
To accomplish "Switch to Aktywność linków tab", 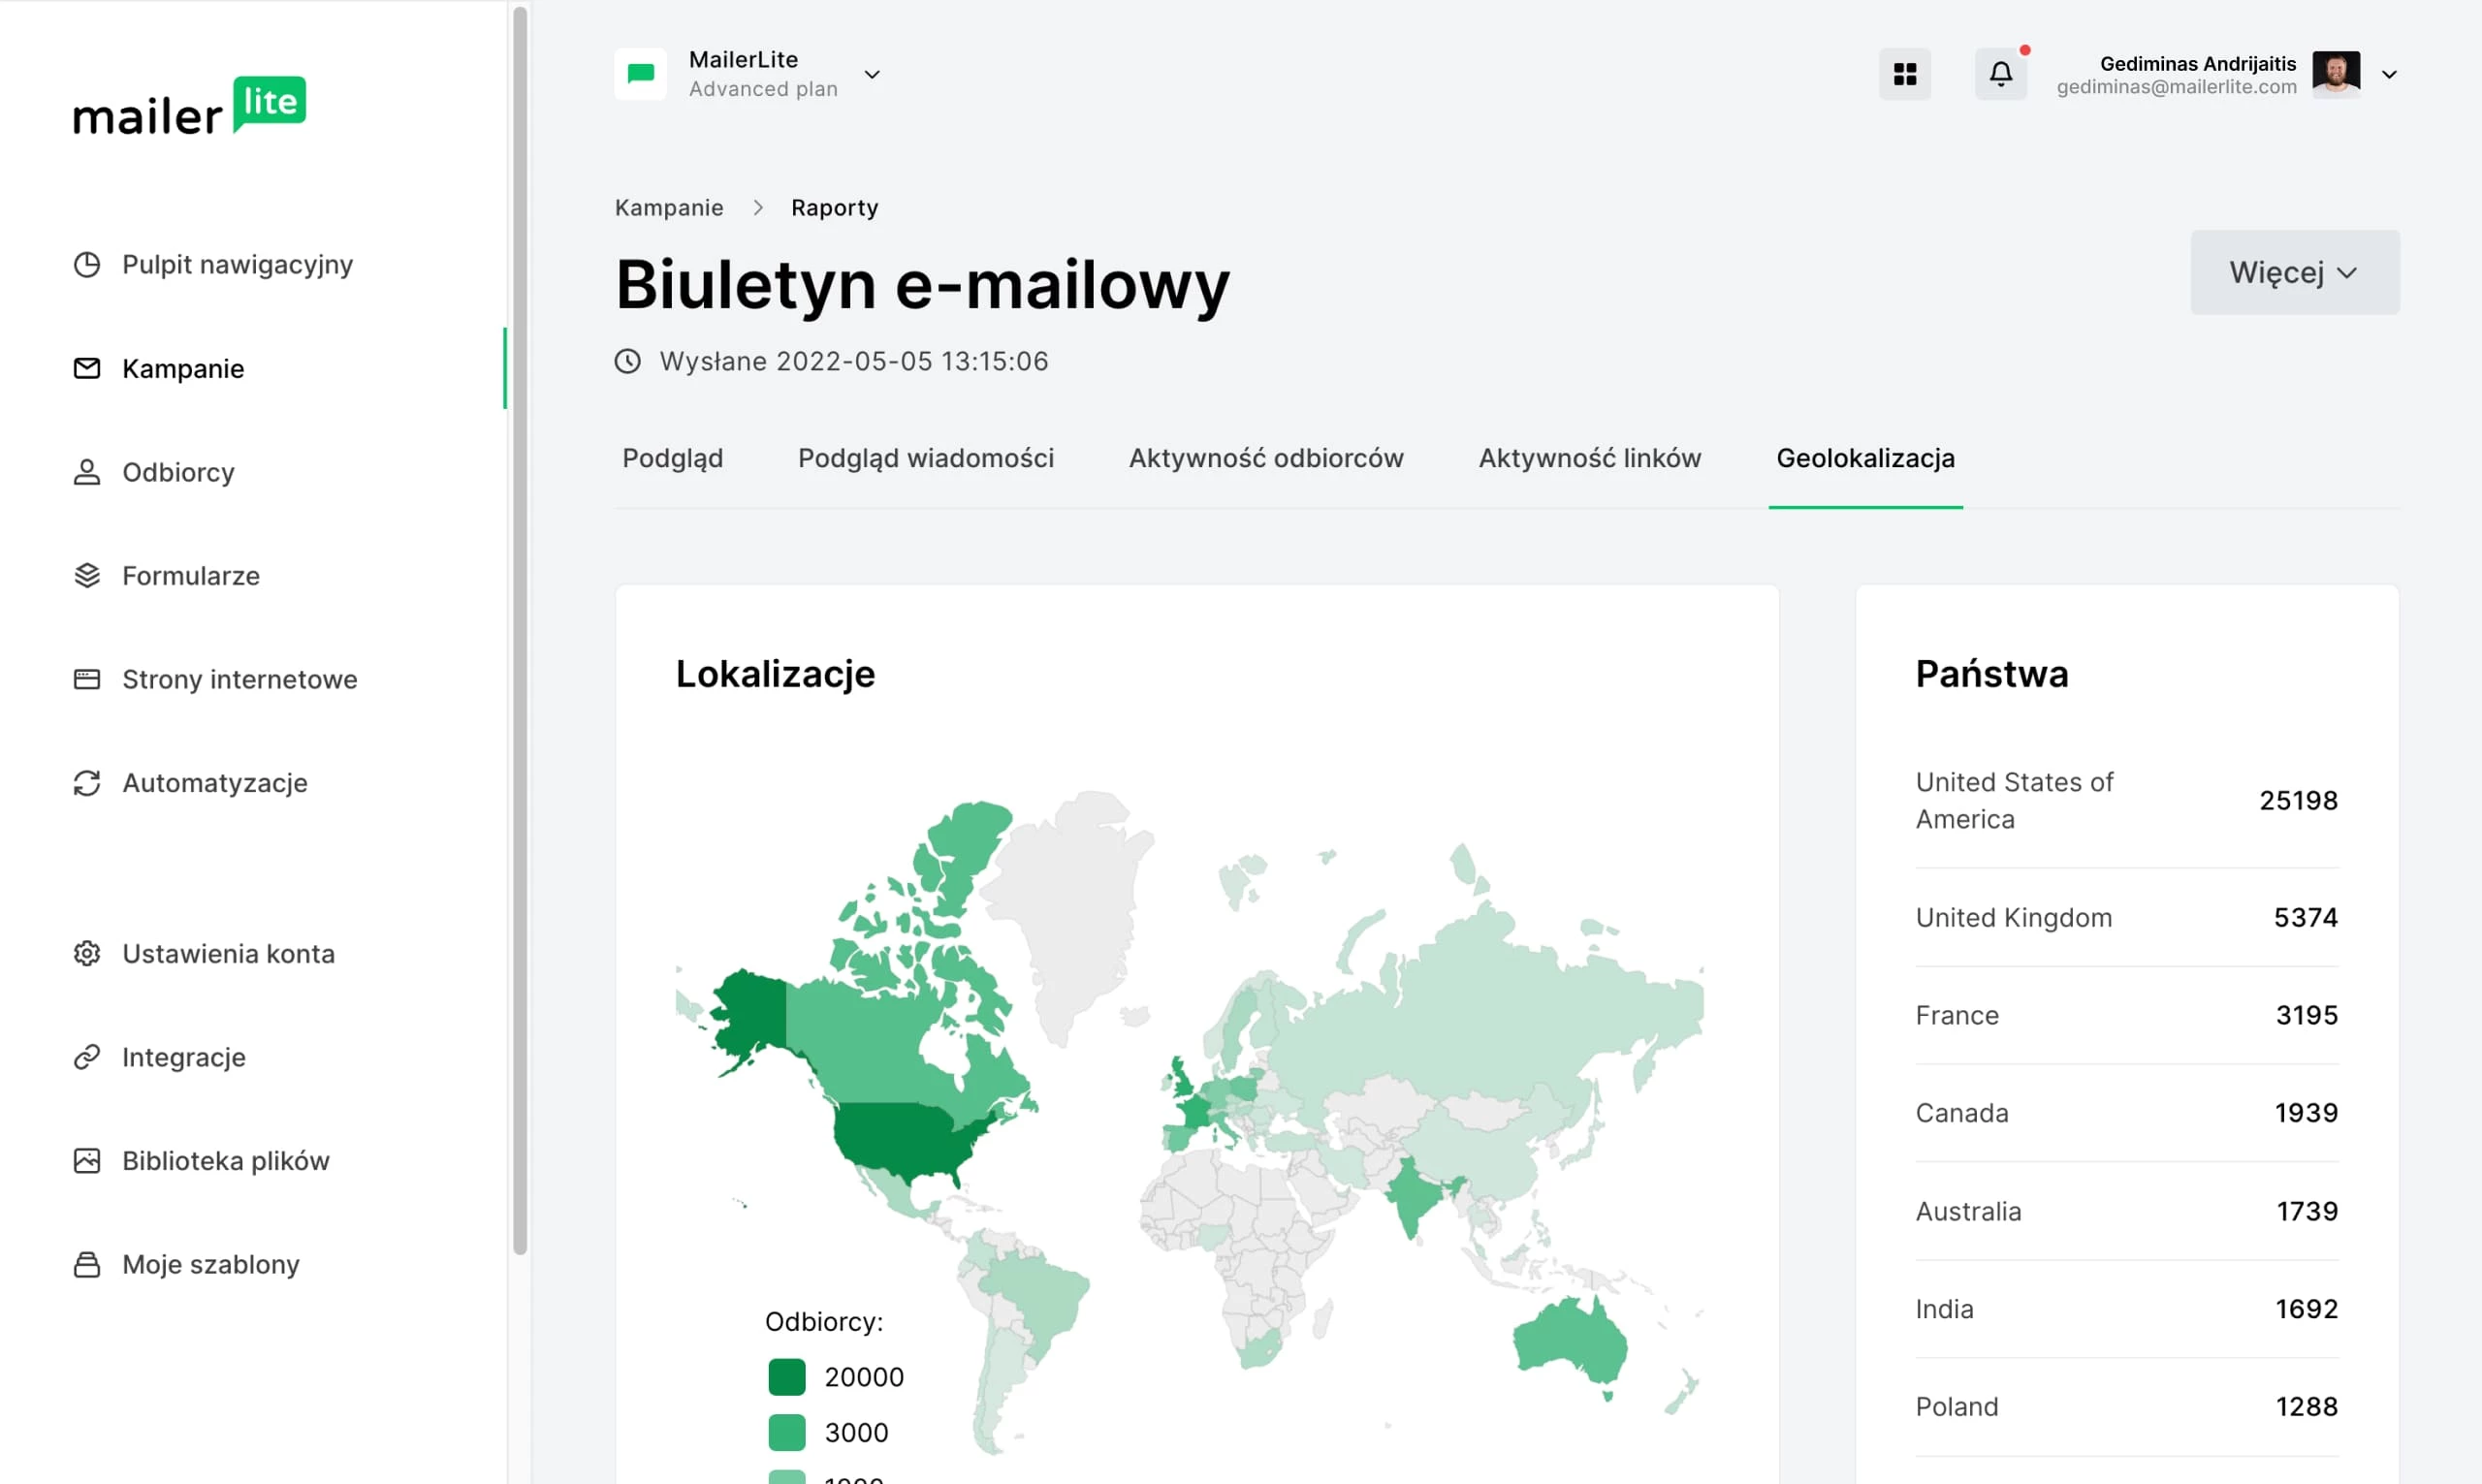I will (x=1589, y=458).
